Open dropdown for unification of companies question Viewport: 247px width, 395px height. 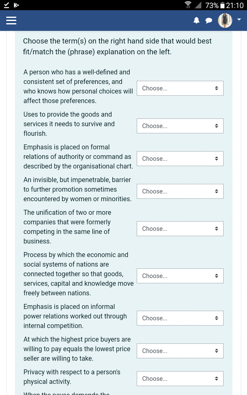pos(180,228)
